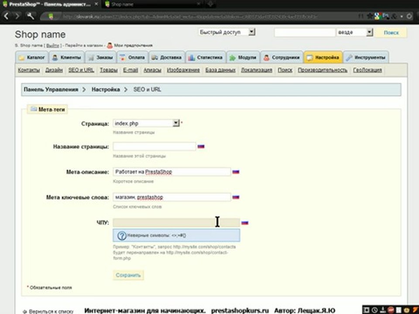Go to База данных submenu link
The image size is (419, 314).
(x=220, y=70)
